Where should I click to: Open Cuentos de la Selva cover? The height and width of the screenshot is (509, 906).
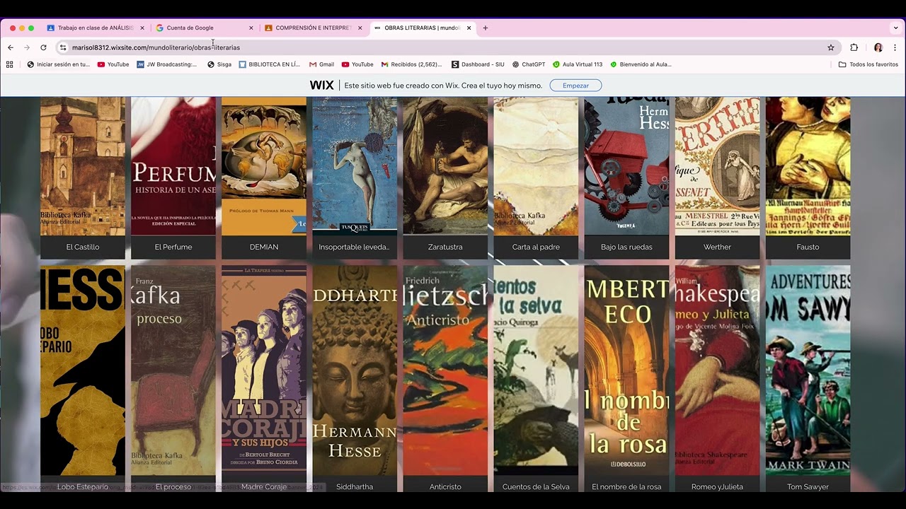tap(536, 370)
